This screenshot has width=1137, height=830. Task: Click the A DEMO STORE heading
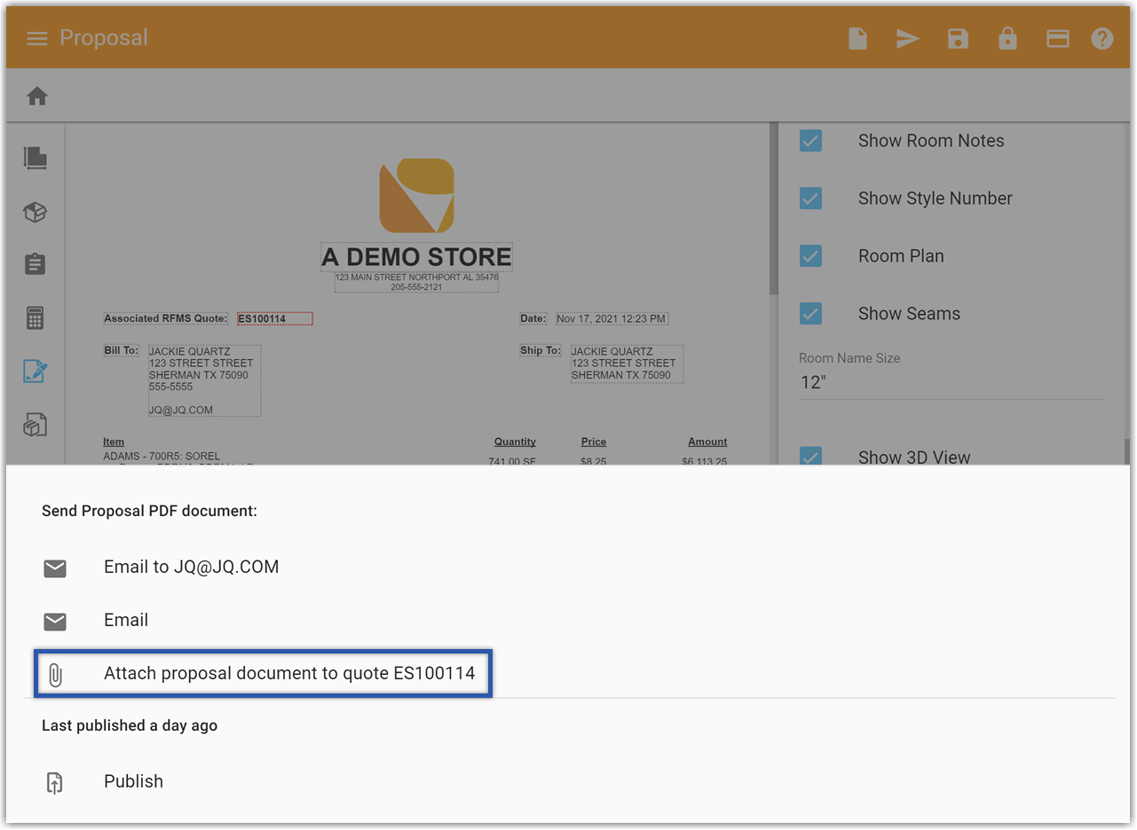(416, 257)
